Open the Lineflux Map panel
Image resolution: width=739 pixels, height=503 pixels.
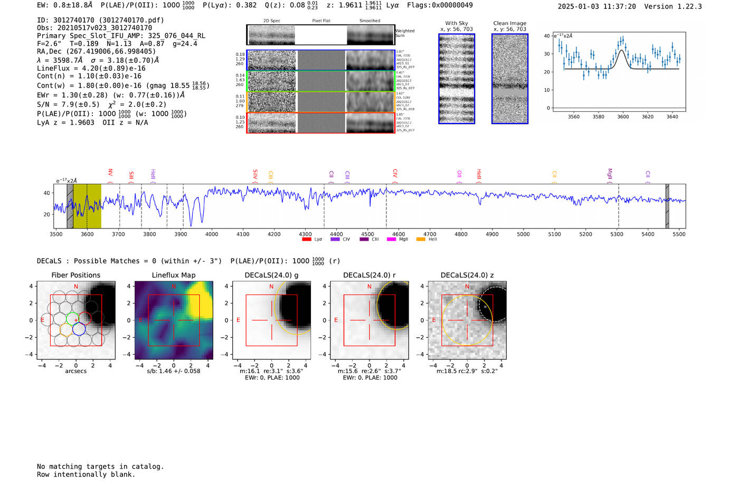pyautogui.click(x=174, y=320)
